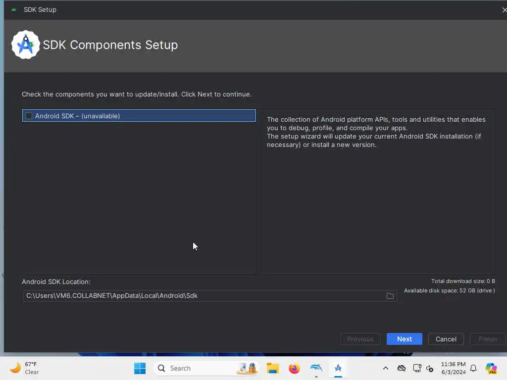Open the Windows Start menu
The image size is (507, 380).
click(140, 368)
